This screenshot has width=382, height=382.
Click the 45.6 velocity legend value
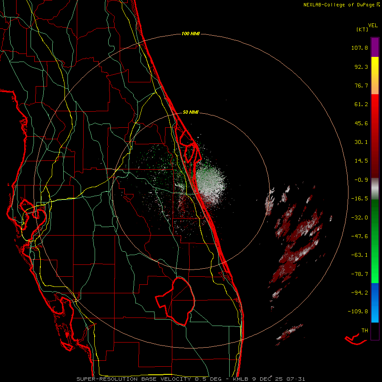pyautogui.click(x=361, y=123)
